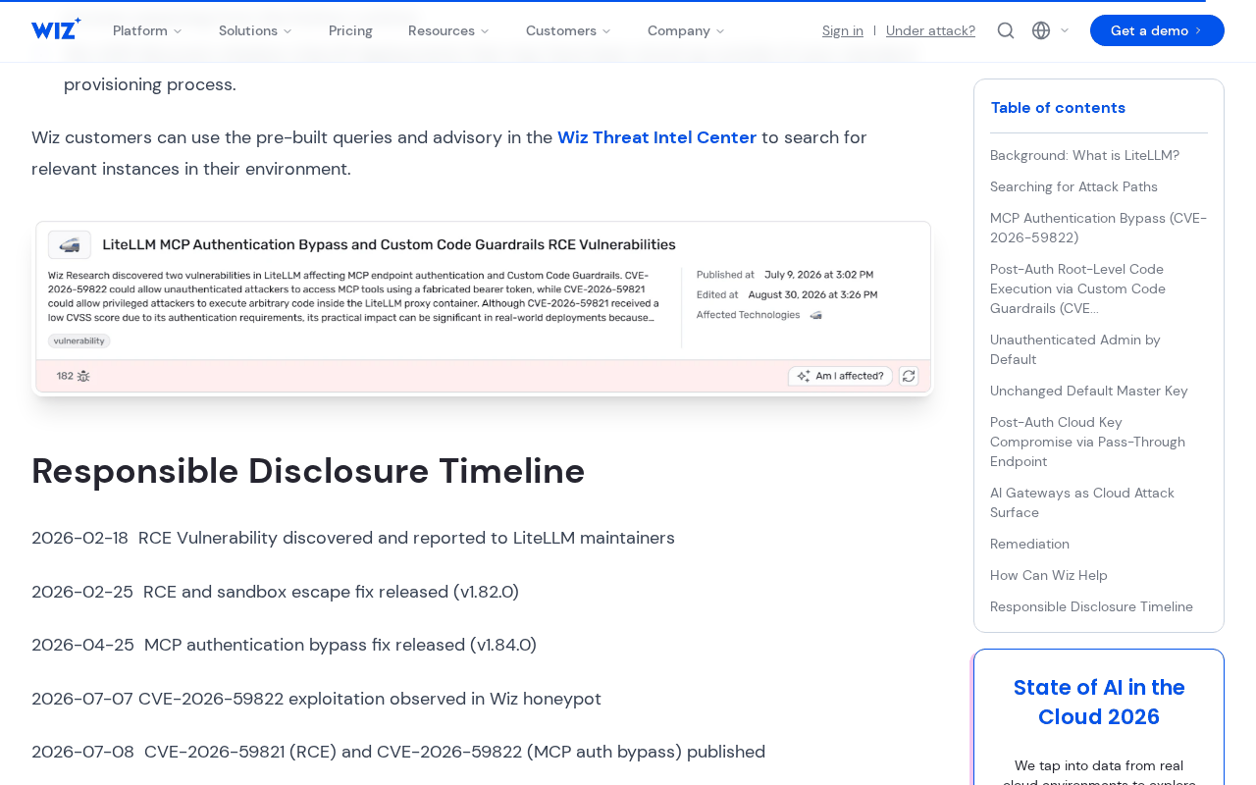Click the refresh icon in advisory screenshot
The width and height of the screenshot is (1256, 785).
pos(909,376)
